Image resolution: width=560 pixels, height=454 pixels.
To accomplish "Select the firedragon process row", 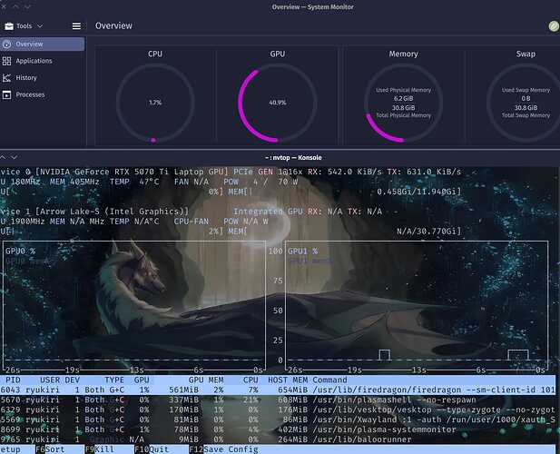I will tap(278, 390).
